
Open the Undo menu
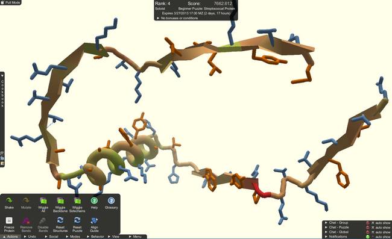30,237
